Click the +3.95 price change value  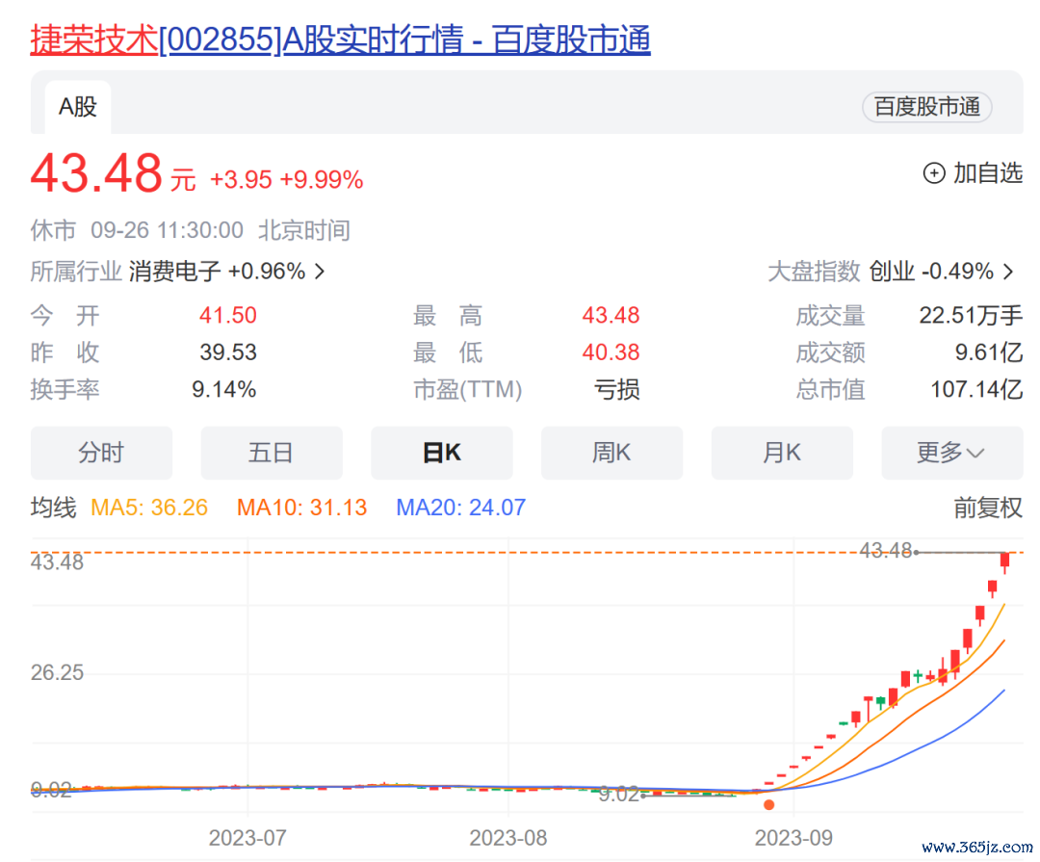coord(241,180)
